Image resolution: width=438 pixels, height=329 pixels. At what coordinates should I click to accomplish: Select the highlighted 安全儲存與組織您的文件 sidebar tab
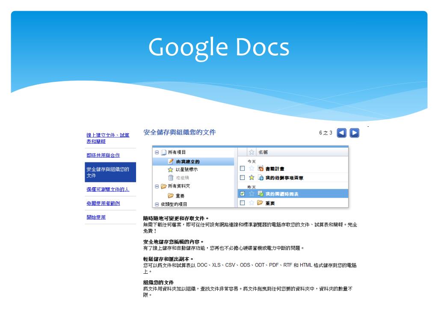[110, 172]
